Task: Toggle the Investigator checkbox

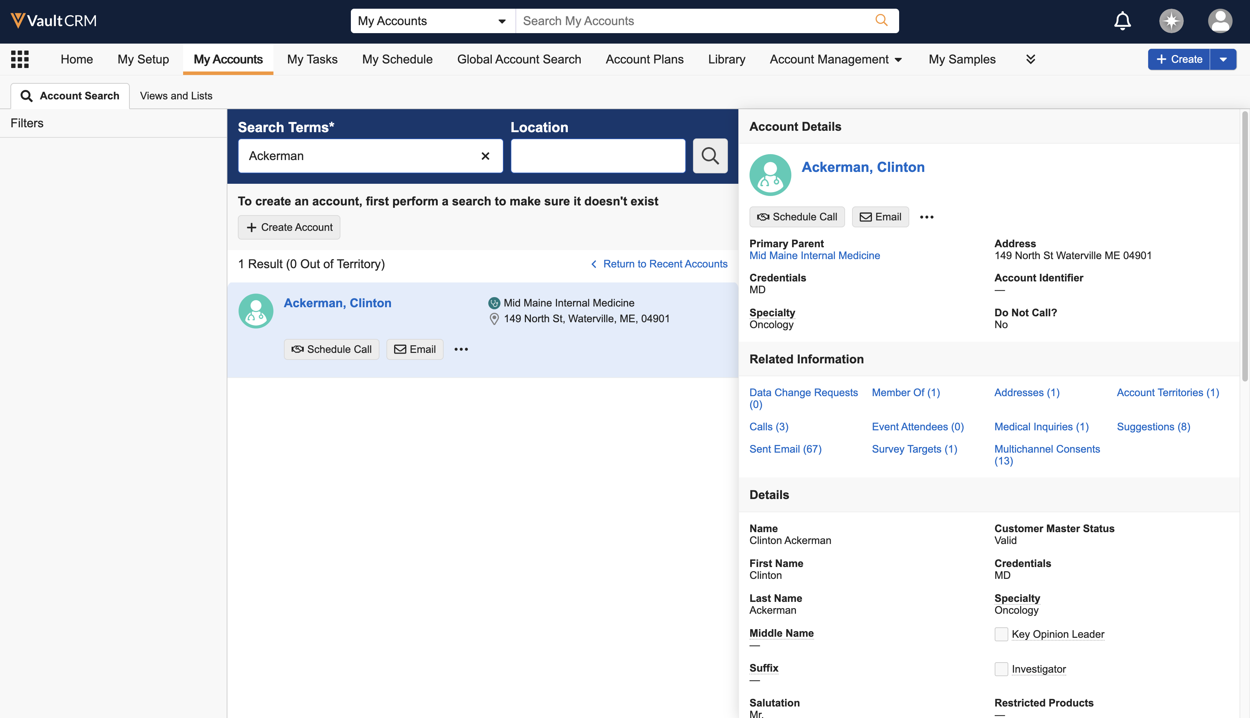Action: pos(1001,669)
